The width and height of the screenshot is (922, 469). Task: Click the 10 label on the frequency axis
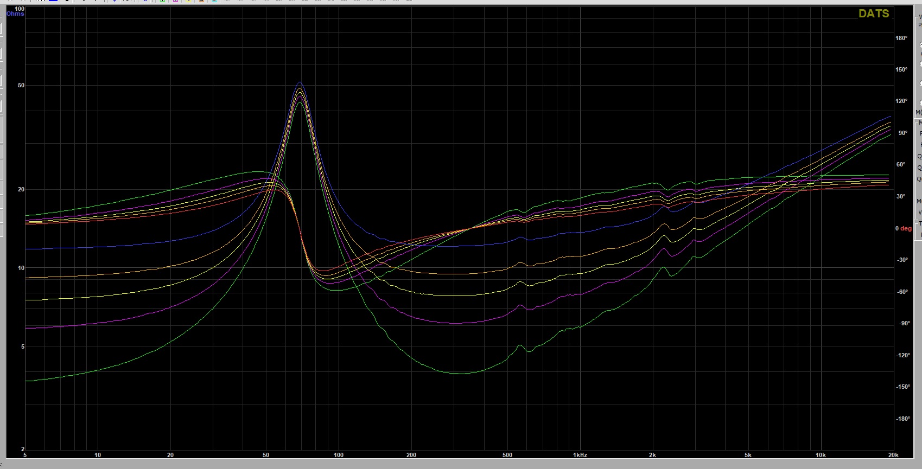tap(98, 455)
